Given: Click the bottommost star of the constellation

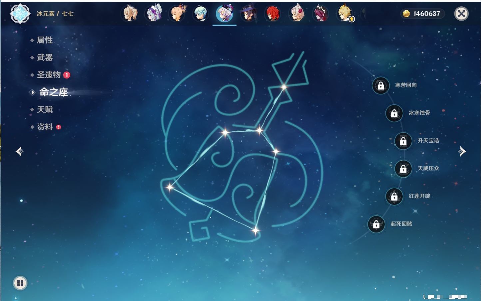Looking at the screenshot, I should [255, 230].
